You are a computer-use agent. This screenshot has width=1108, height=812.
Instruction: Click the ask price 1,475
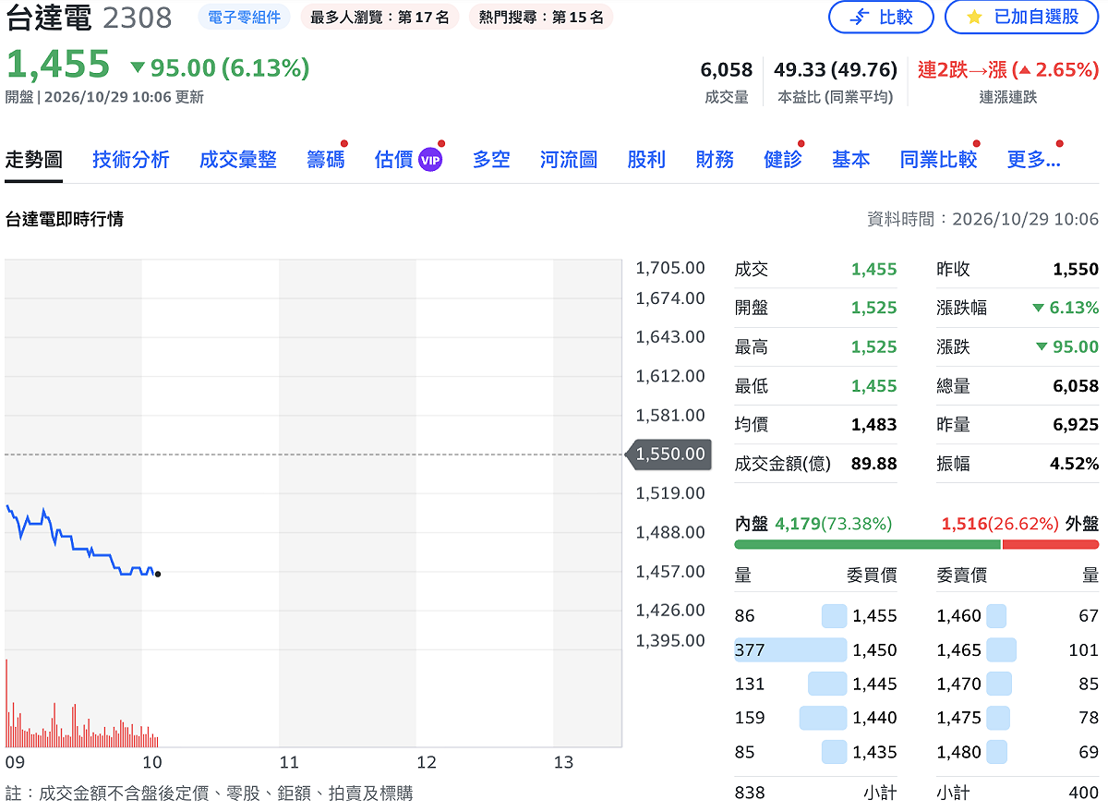point(959,718)
